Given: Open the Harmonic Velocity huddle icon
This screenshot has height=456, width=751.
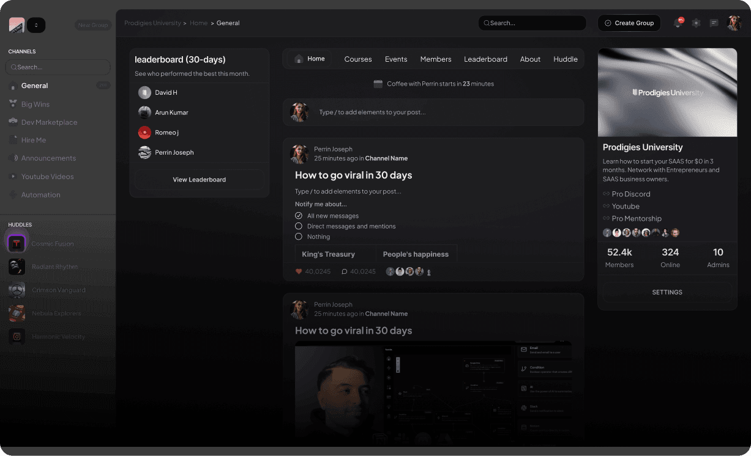Looking at the screenshot, I should pyautogui.click(x=17, y=336).
